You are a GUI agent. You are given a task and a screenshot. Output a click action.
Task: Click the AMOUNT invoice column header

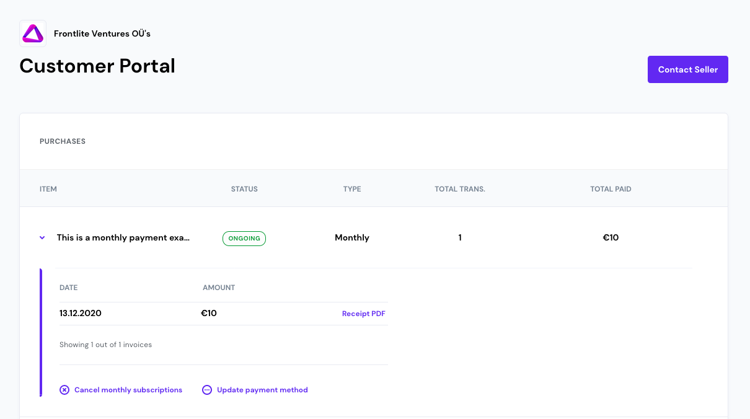point(219,288)
